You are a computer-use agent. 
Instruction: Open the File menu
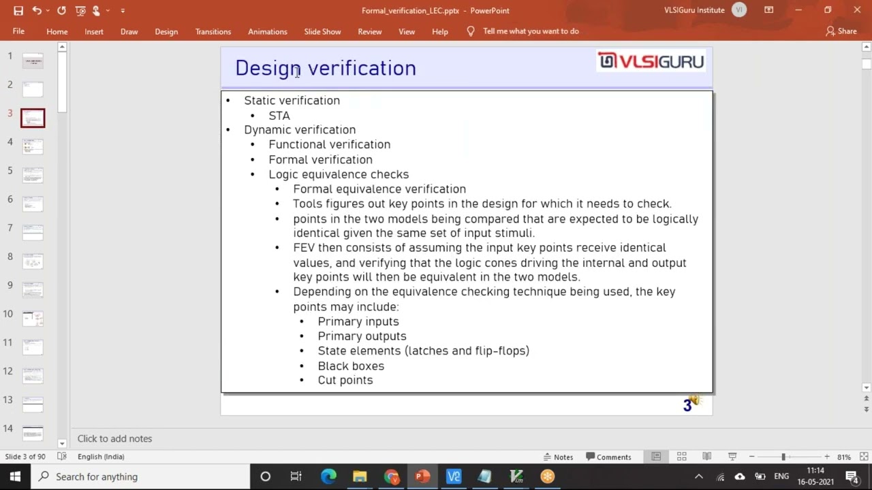(18, 31)
